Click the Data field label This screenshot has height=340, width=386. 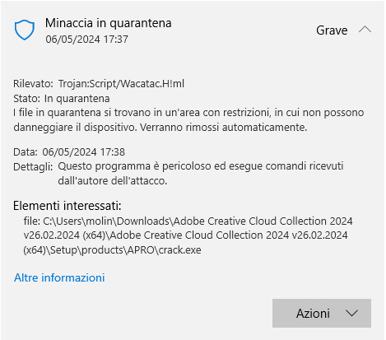pyautogui.click(x=26, y=151)
